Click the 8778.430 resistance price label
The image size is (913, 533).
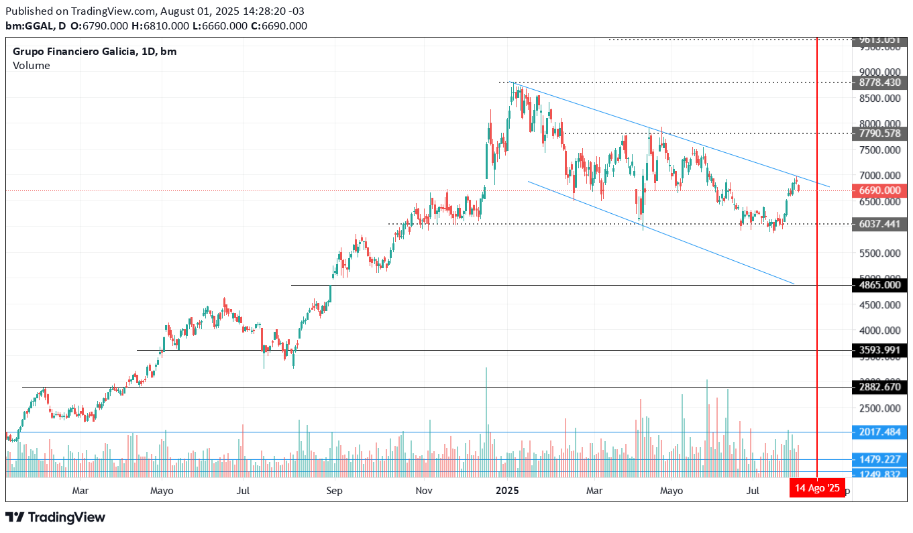click(879, 82)
